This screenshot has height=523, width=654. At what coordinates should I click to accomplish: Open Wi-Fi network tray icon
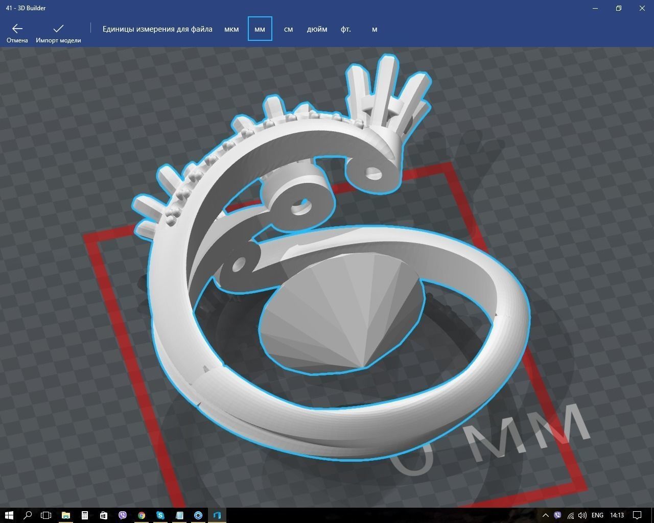570,515
